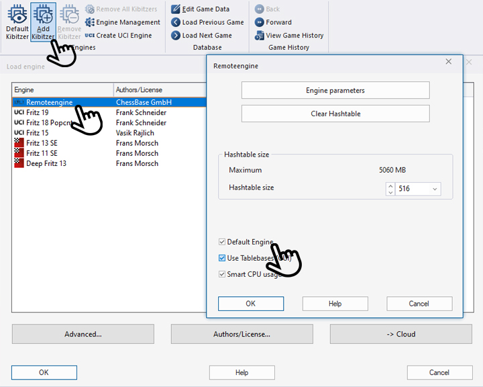This screenshot has width=483, height=387.
Task: Select Fritz 19 in engine list
Action: click(x=37, y=113)
